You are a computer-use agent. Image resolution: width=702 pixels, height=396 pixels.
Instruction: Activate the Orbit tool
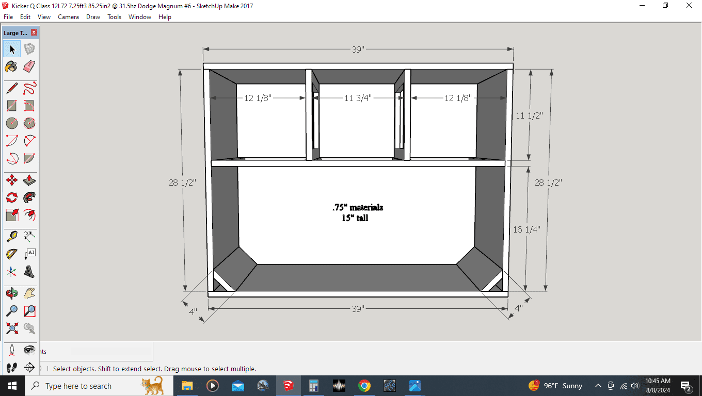[x=12, y=293]
